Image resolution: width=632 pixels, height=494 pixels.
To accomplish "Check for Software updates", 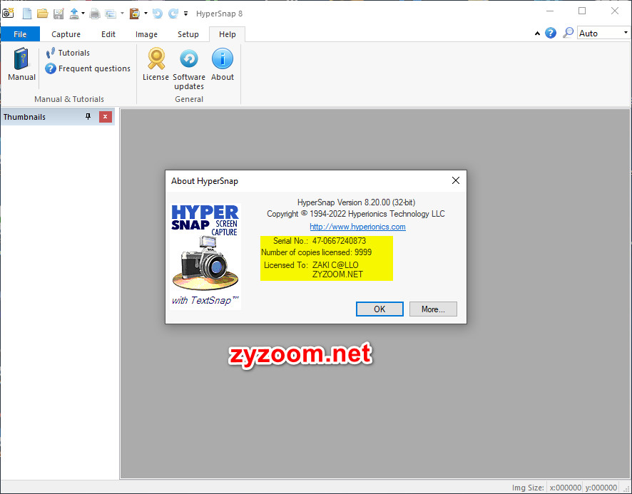I will 189,68.
